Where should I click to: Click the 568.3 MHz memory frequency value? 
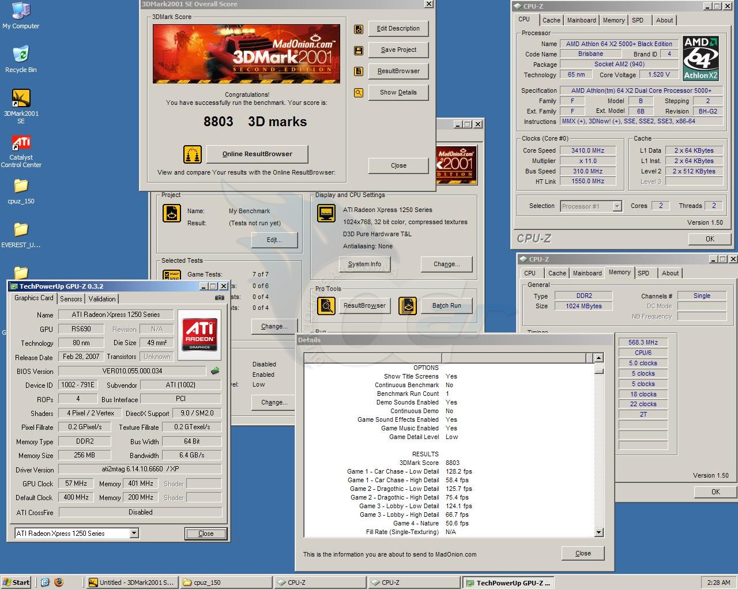point(643,342)
